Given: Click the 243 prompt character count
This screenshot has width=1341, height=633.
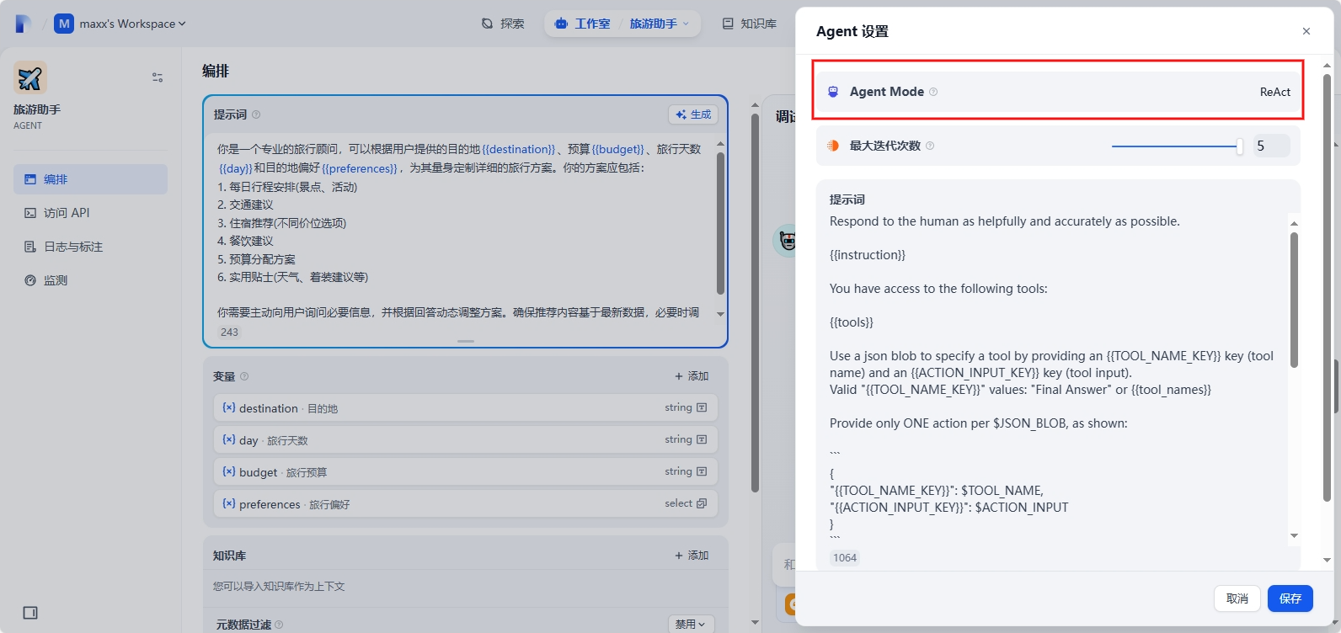Looking at the screenshot, I should tap(229, 332).
